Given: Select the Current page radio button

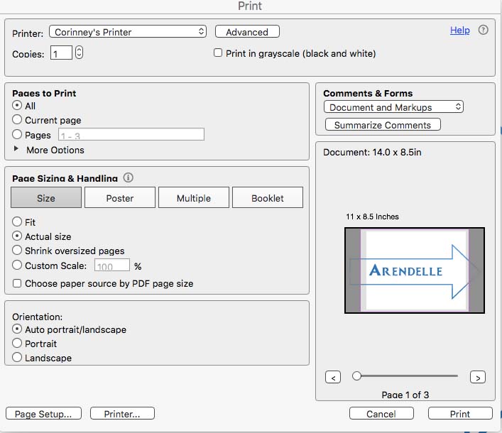Looking at the screenshot, I should click(18, 121).
